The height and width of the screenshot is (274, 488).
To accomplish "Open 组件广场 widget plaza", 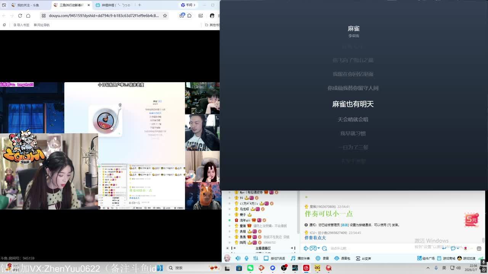I will point(426,258).
